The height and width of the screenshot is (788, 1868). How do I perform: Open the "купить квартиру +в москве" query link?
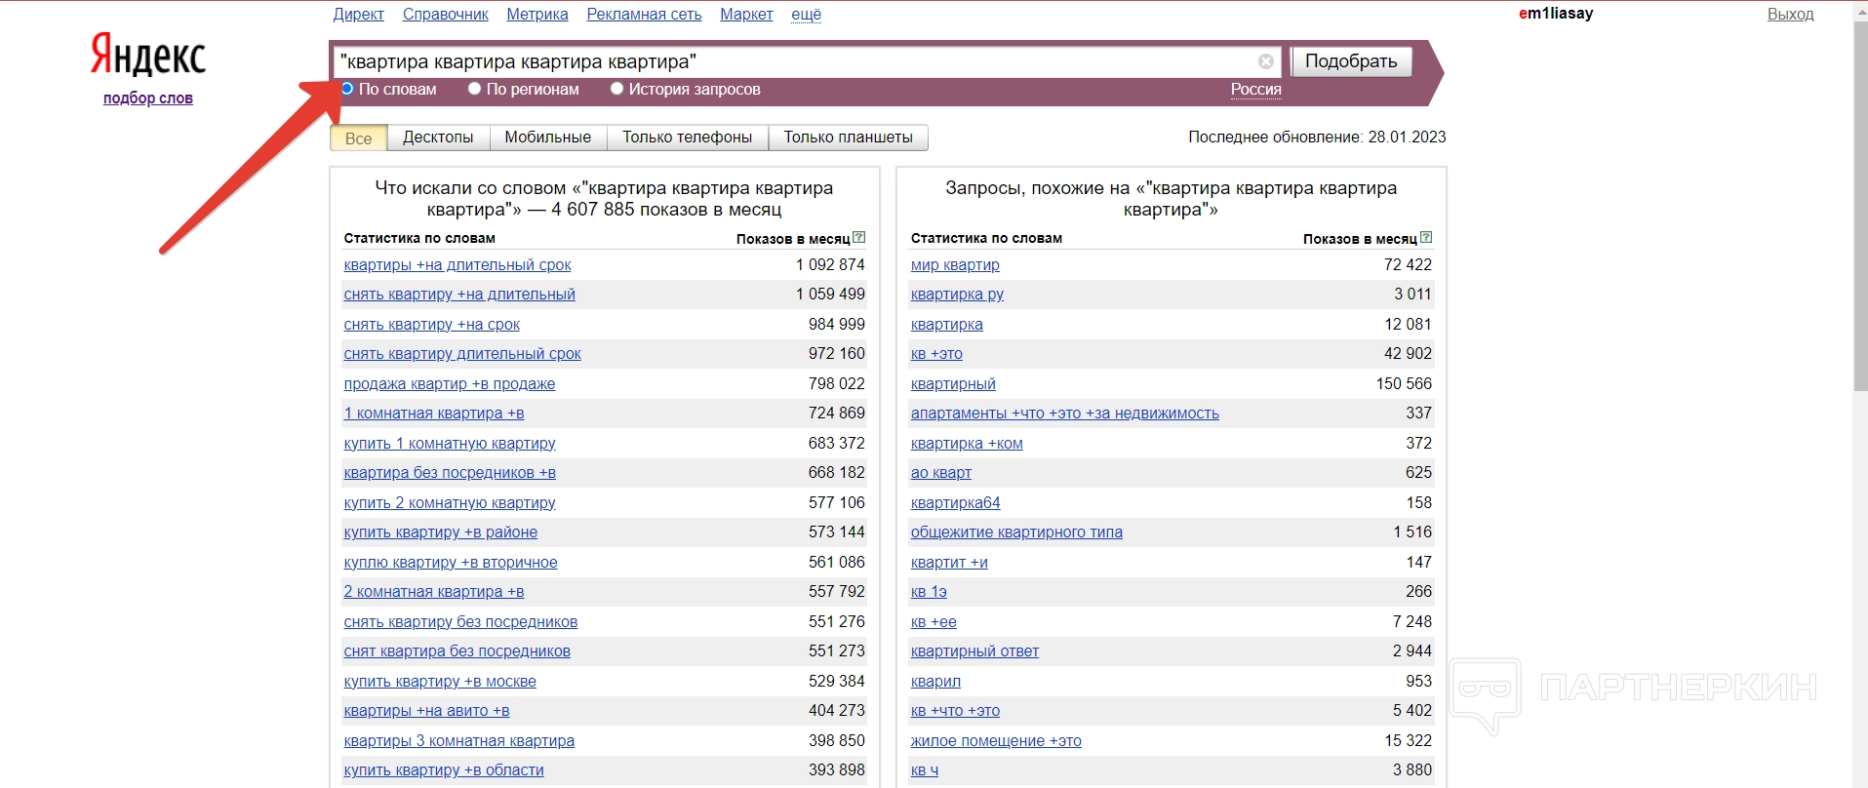[440, 681]
